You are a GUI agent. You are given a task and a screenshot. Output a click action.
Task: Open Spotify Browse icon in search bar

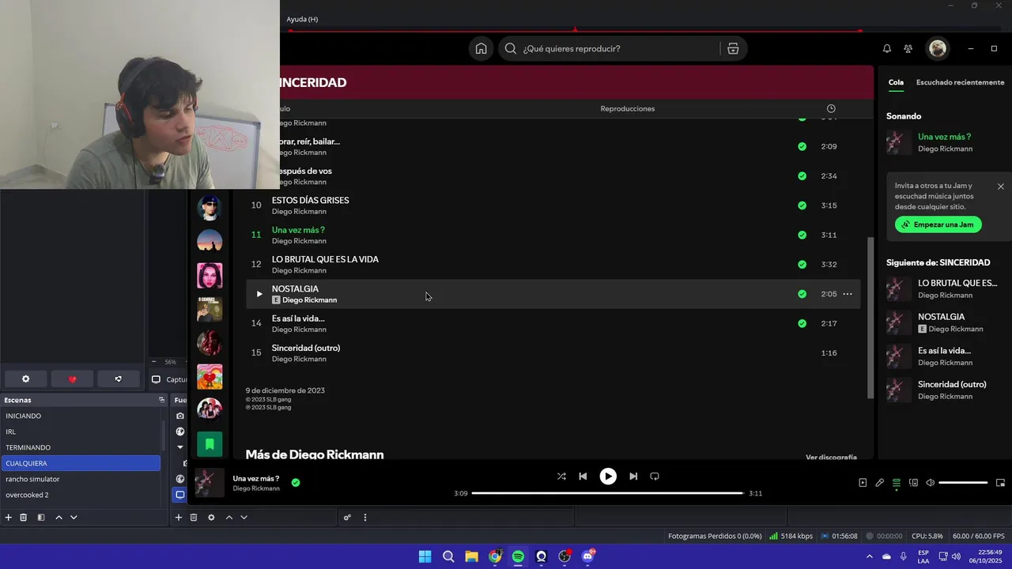click(x=733, y=49)
